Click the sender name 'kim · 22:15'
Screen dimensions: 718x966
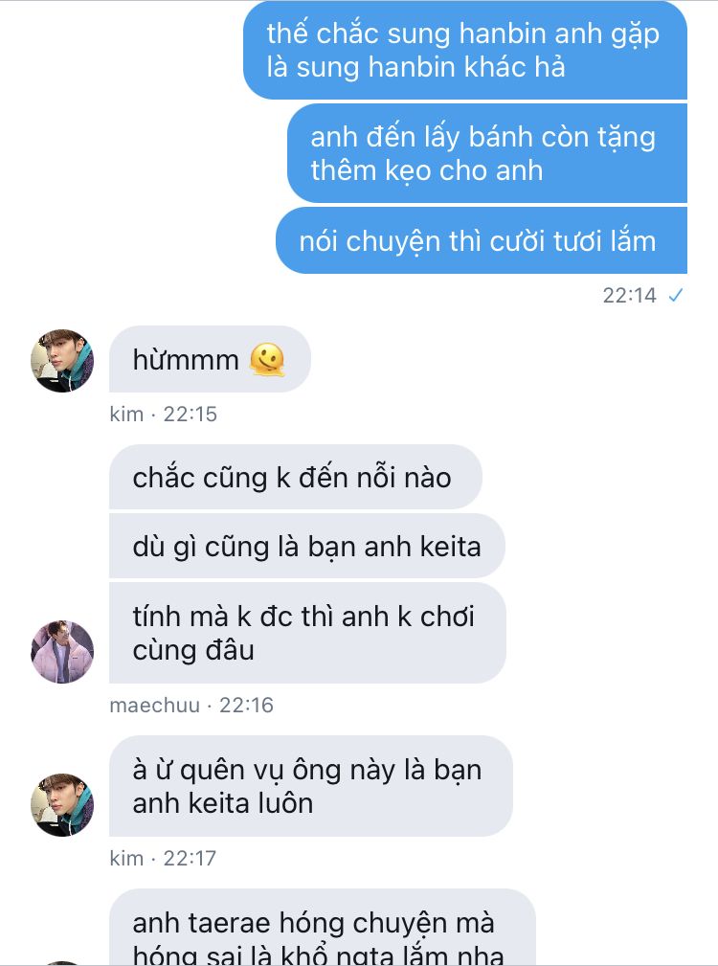pyautogui.click(x=163, y=414)
